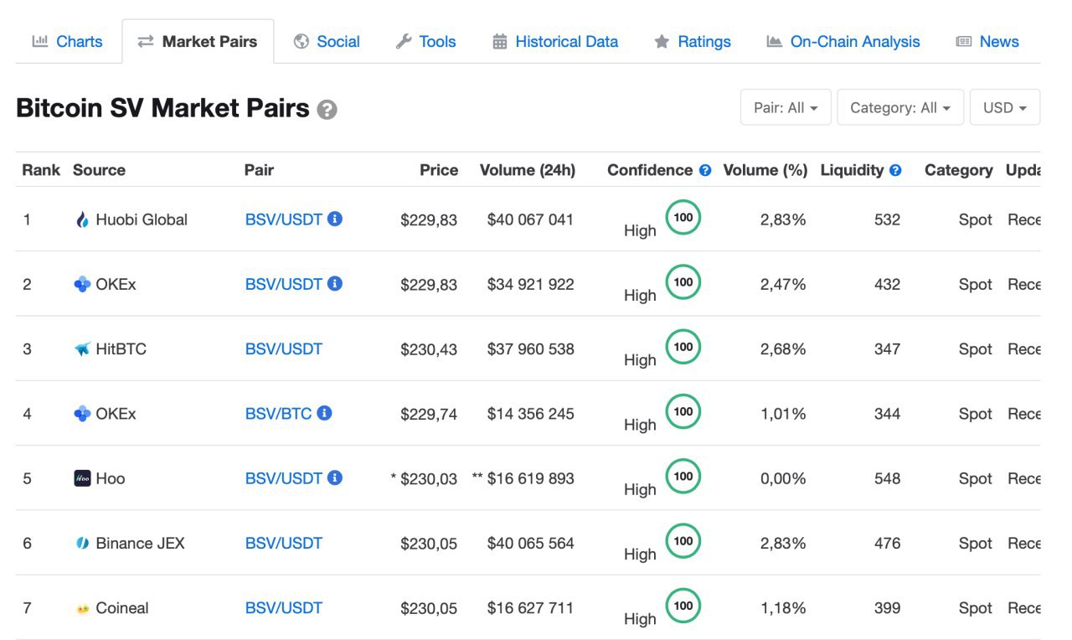Open the On-Chain Analysis tab
The height and width of the screenshot is (640, 1072).
[x=843, y=41]
